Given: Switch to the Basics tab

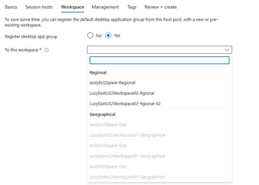Looking at the screenshot, I should coord(11,7).
